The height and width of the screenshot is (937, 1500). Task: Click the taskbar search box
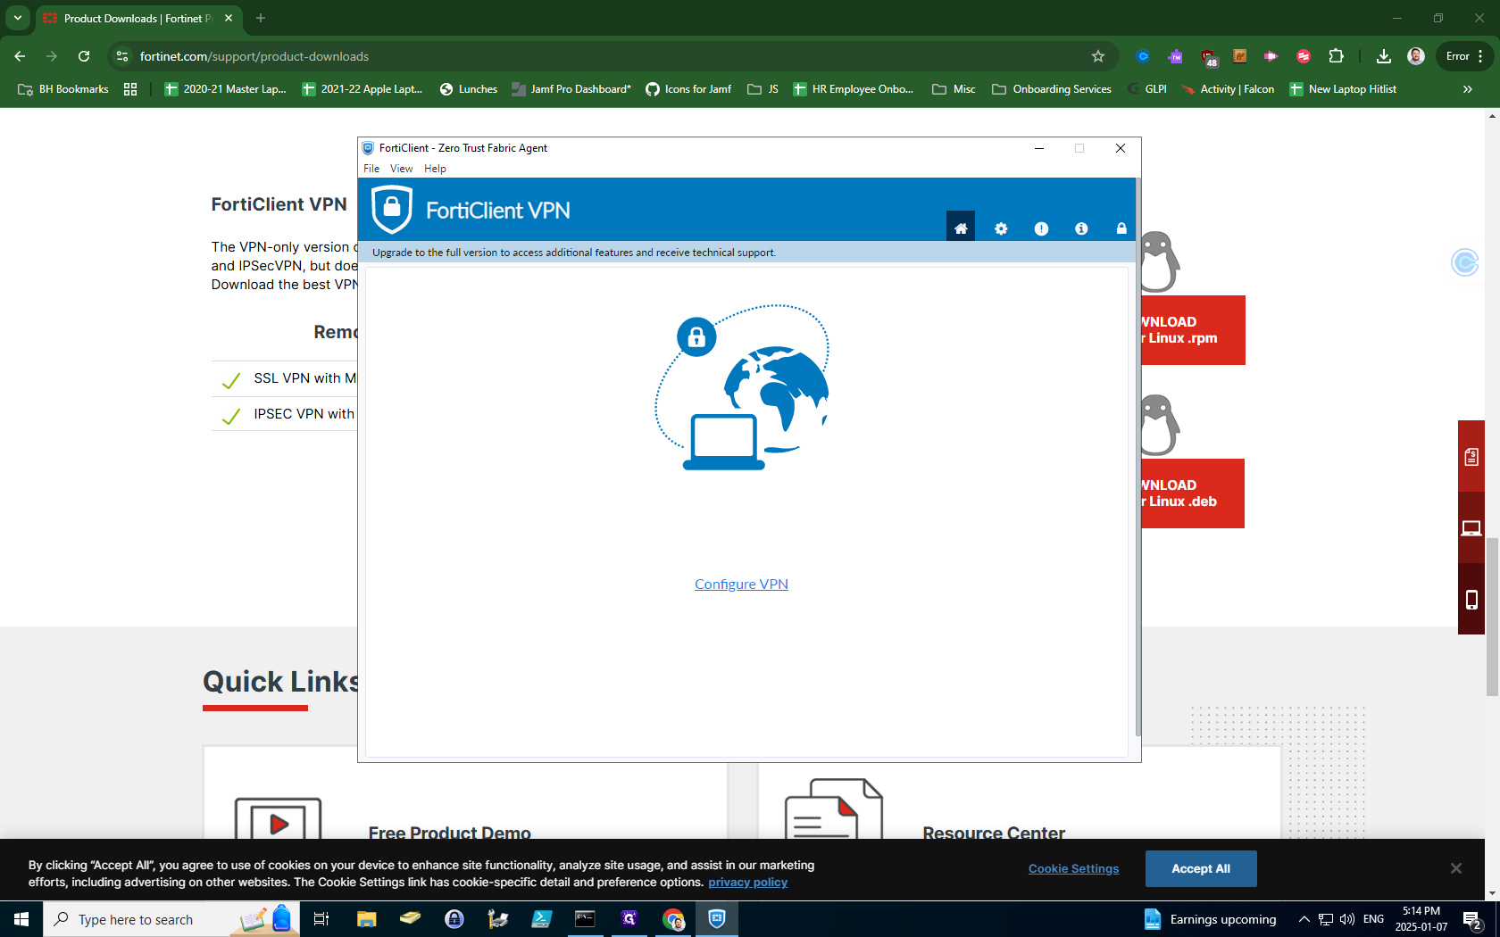(x=171, y=919)
